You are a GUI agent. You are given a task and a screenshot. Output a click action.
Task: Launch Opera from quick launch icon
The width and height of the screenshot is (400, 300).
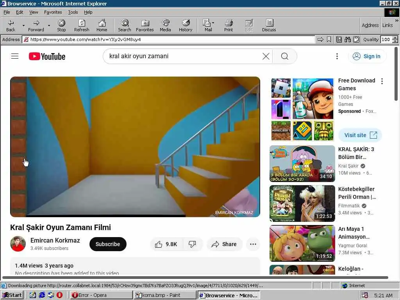point(59,295)
